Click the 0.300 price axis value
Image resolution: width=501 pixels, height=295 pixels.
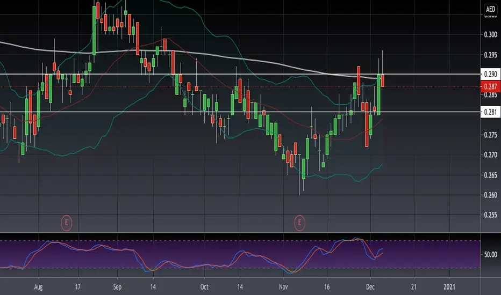490,34
